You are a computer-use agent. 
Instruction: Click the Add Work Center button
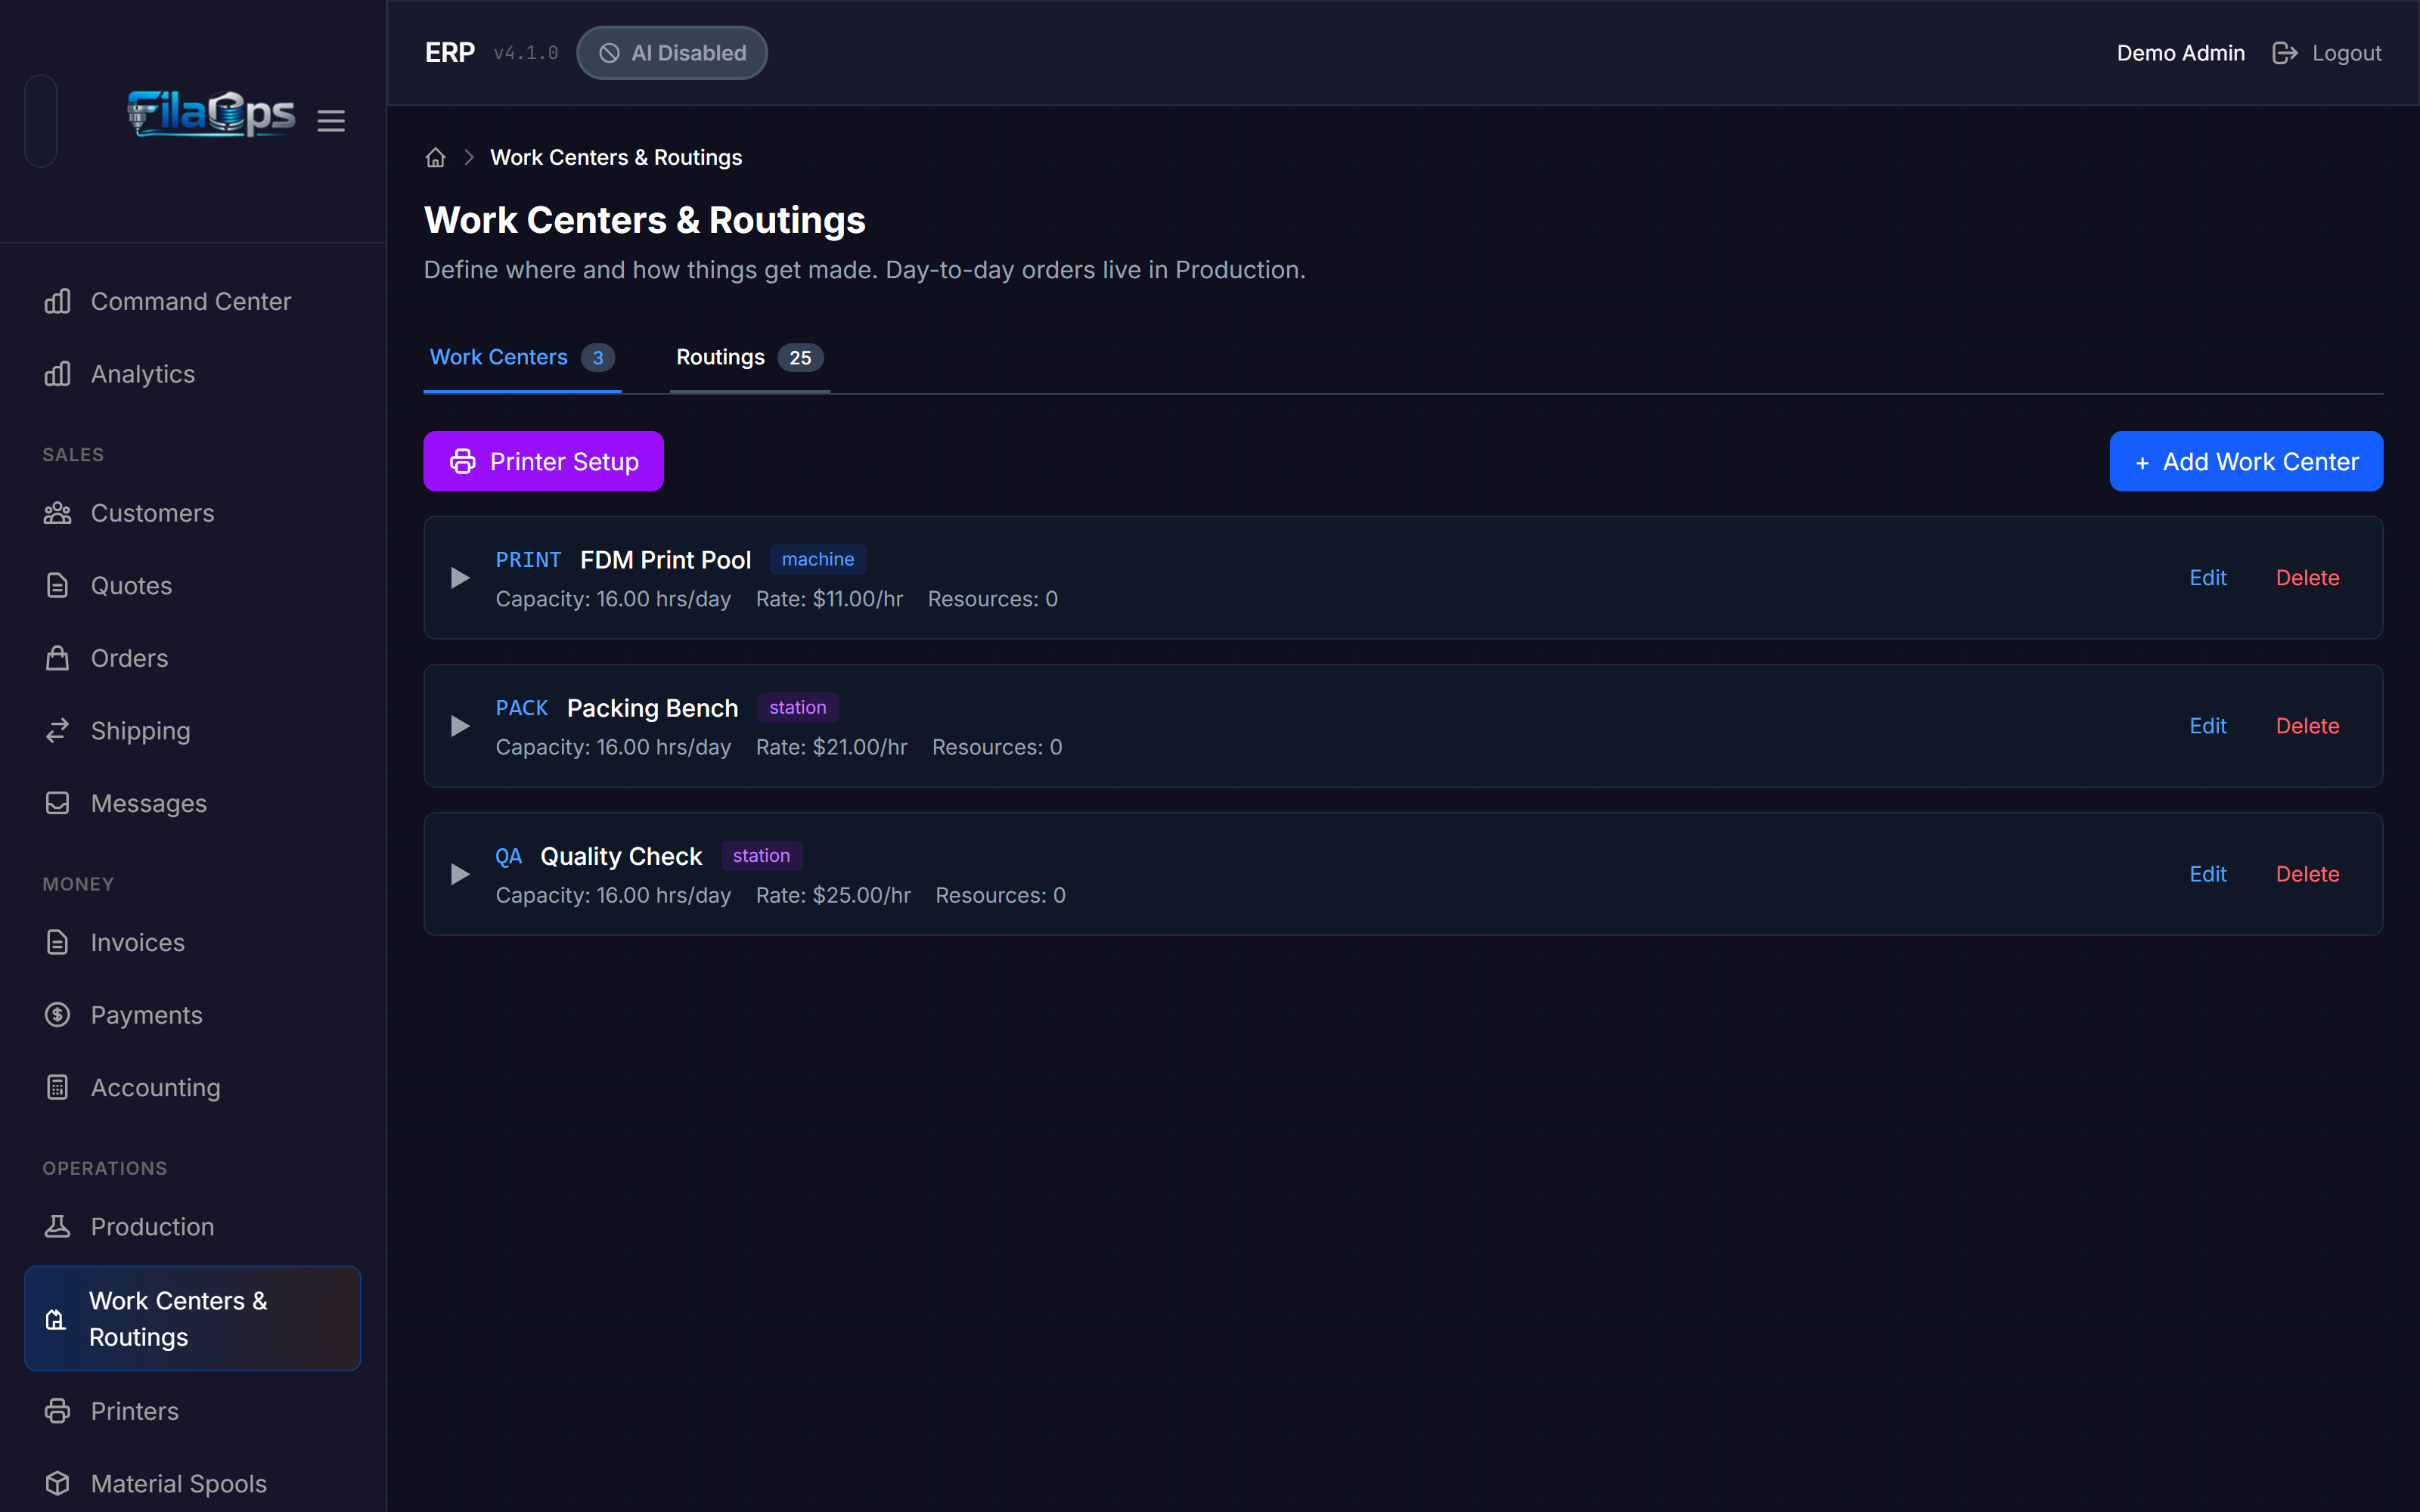coord(2246,461)
